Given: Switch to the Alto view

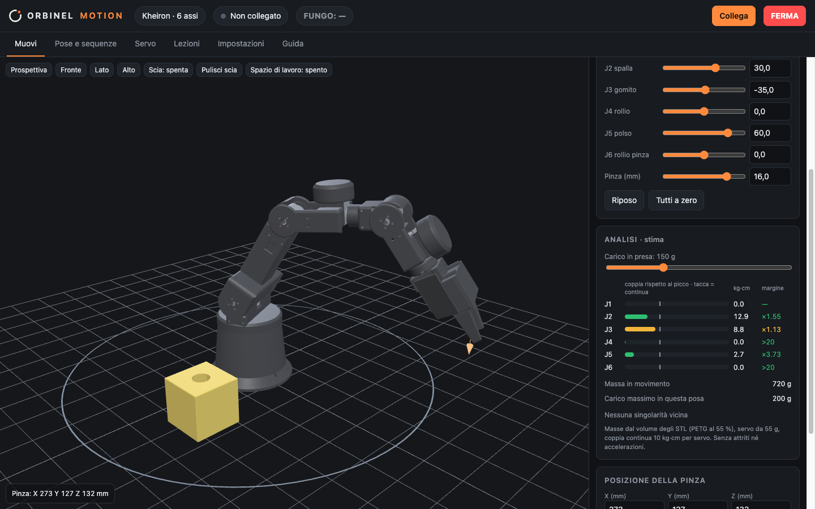Looking at the screenshot, I should 129,70.
